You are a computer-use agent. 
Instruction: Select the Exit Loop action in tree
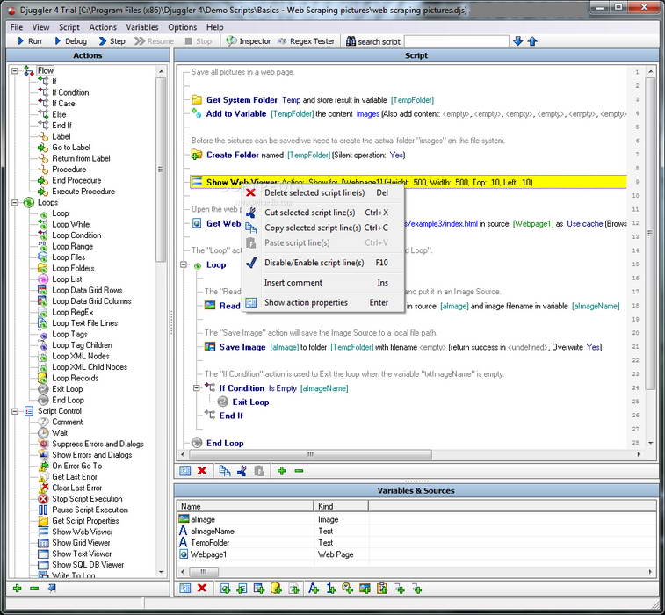67,389
